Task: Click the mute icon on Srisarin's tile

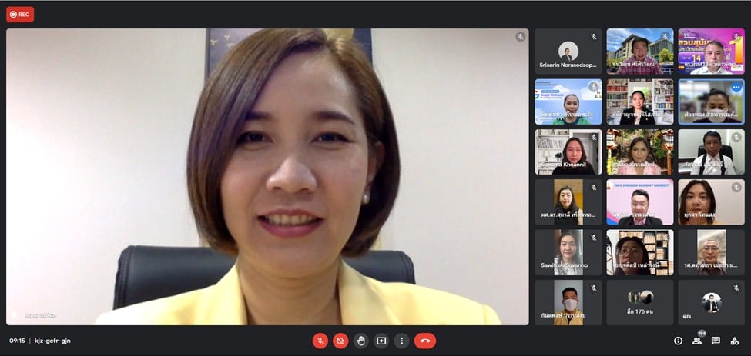Action: click(594, 36)
